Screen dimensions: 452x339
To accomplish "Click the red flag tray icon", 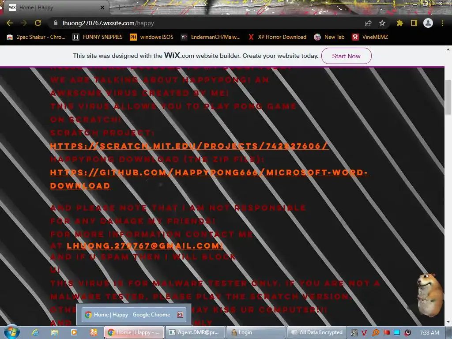I will pyautogui.click(x=387, y=333).
